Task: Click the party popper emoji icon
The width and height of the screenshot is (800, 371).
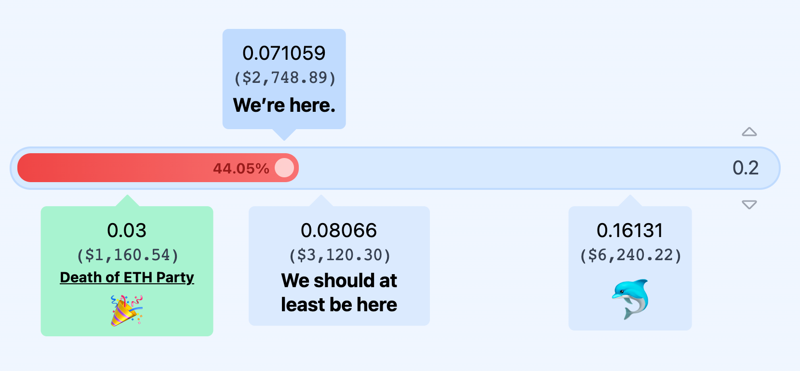Action: (127, 310)
